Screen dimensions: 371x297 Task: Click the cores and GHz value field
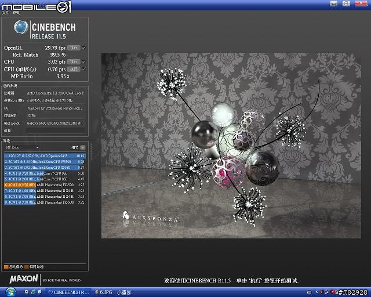tap(56, 101)
